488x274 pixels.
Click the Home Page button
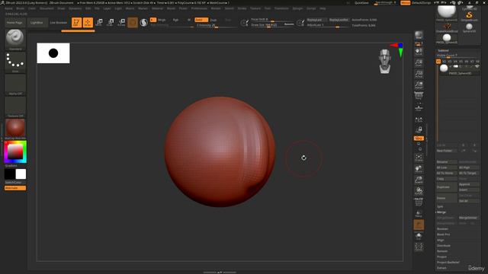pyautogui.click(x=14, y=23)
